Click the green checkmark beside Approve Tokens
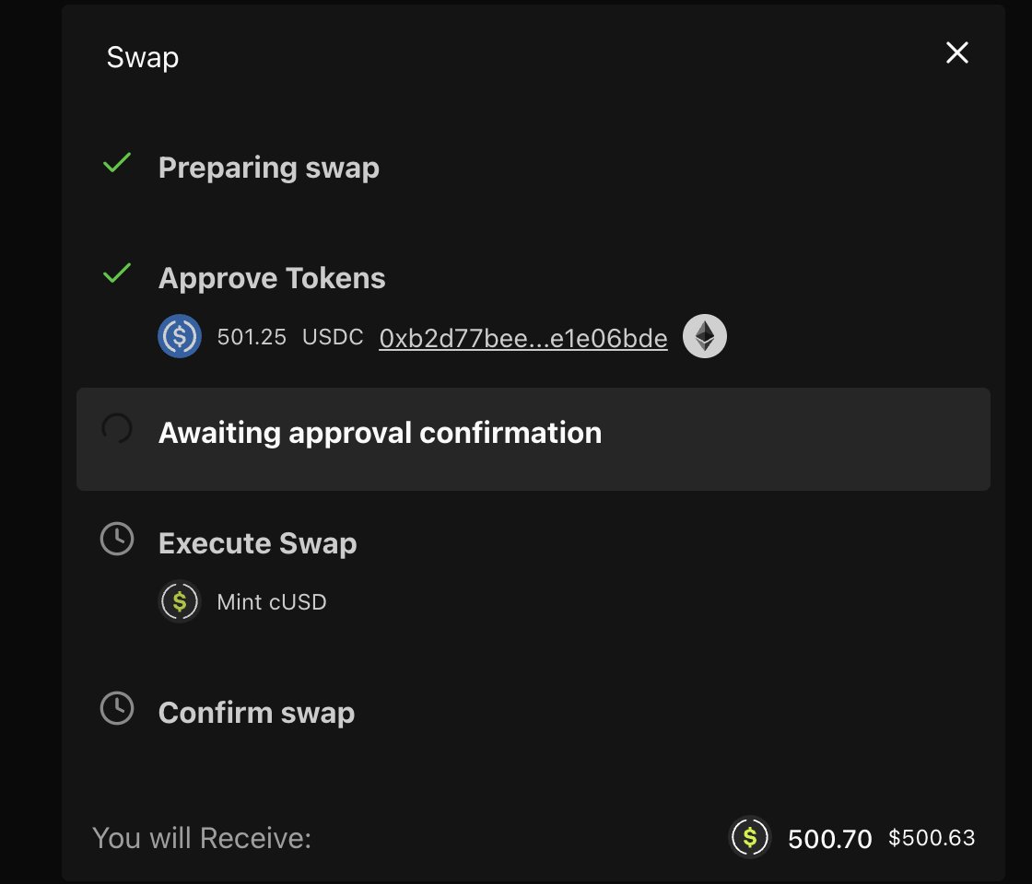Image resolution: width=1032 pixels, height=884 pixels. (x=117, y=274)
